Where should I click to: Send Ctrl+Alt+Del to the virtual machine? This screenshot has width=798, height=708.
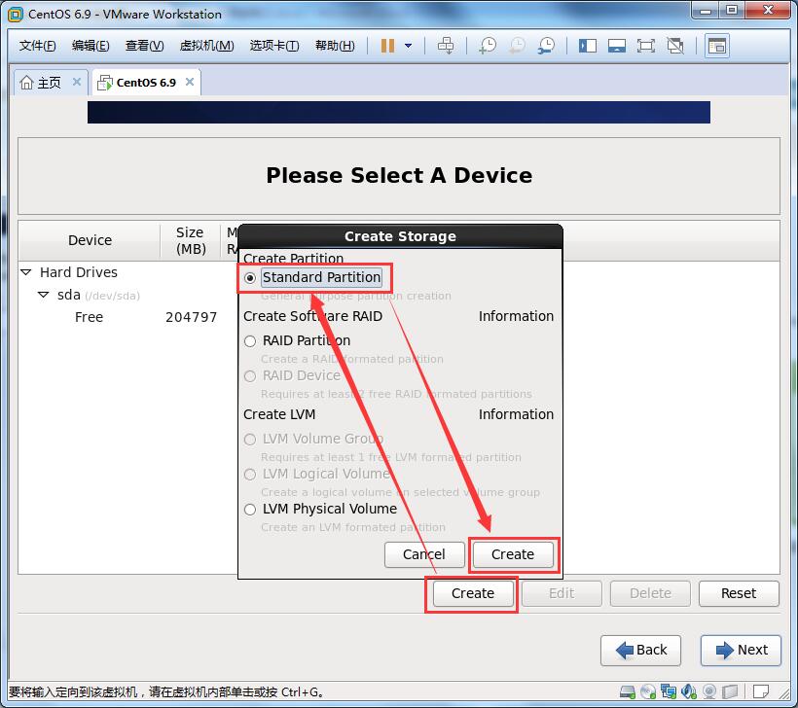pyautogui.click(x=446, y=46)
